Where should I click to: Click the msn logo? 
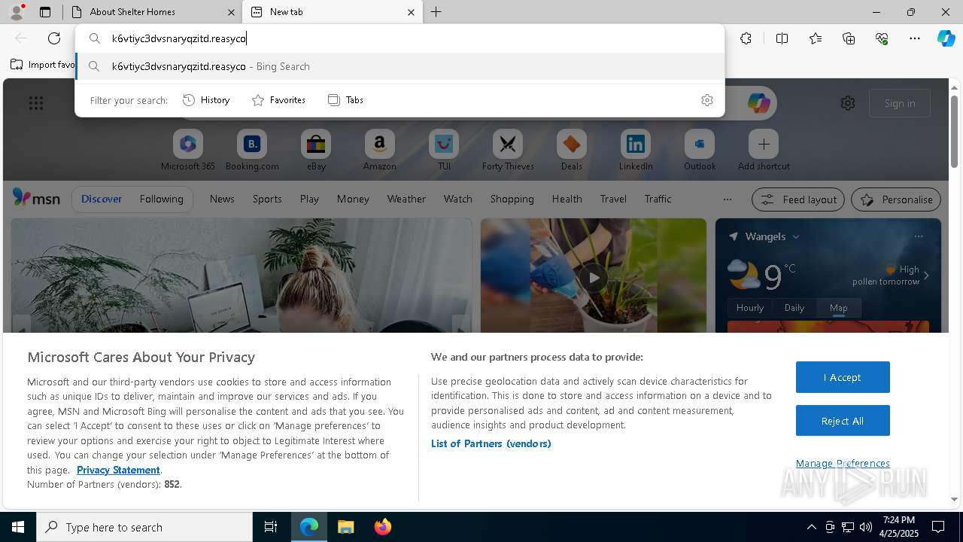36,198
